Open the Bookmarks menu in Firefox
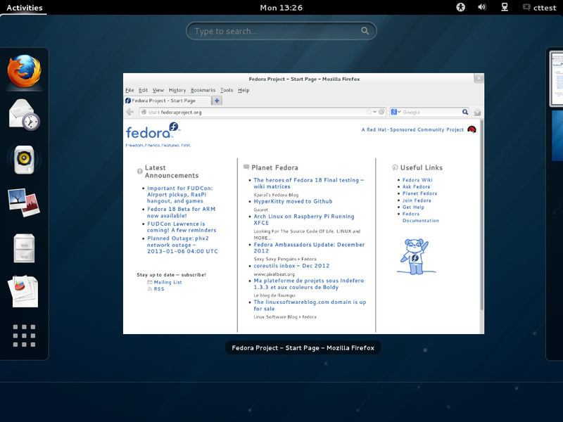Viewport: 563px width, 422px height. pos(203,90)
